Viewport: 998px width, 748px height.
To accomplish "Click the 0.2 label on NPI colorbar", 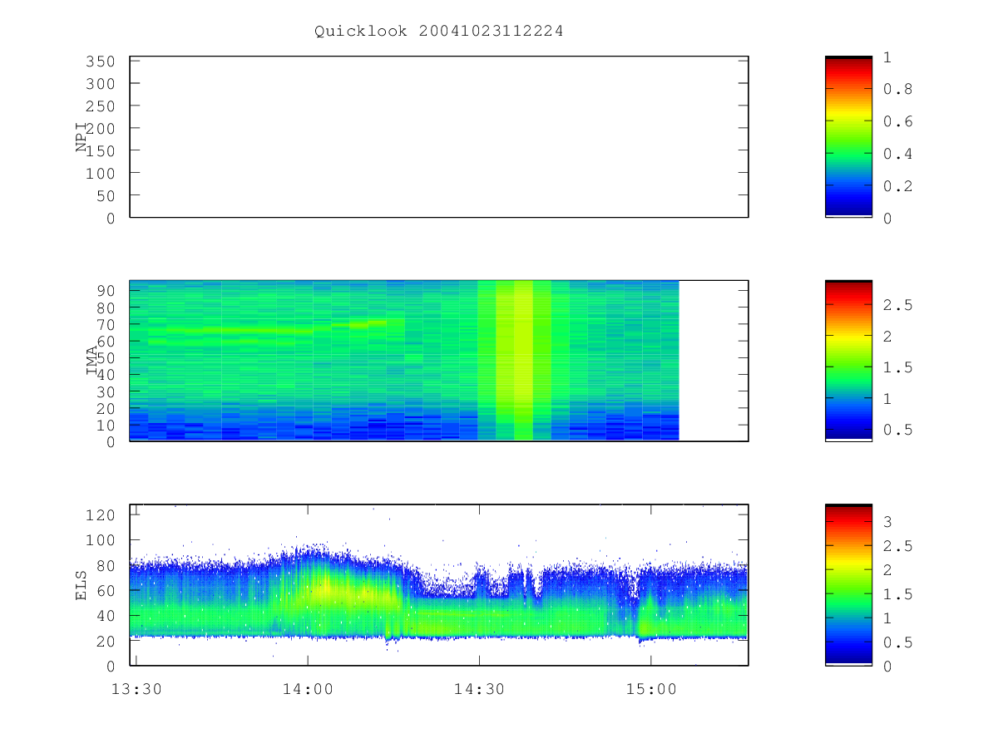I will click(897, 186).
